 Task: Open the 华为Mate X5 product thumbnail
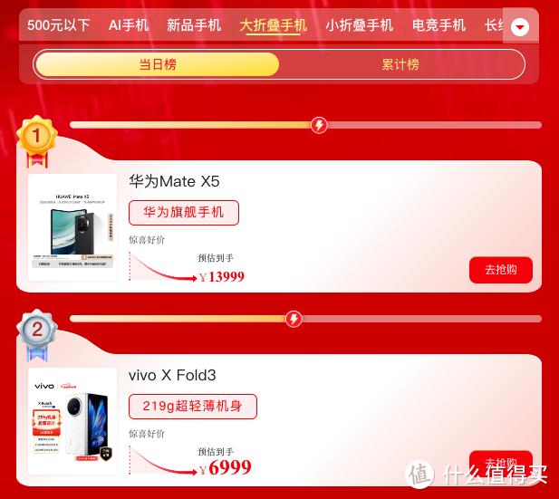pos(72,227)
